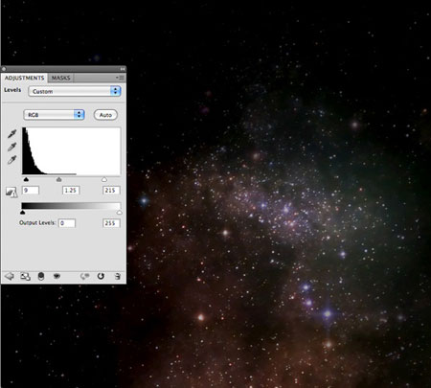Click the Auto levels button
Image resolution: width=431 pixels, height=388 pixels.
click(105, 115)
